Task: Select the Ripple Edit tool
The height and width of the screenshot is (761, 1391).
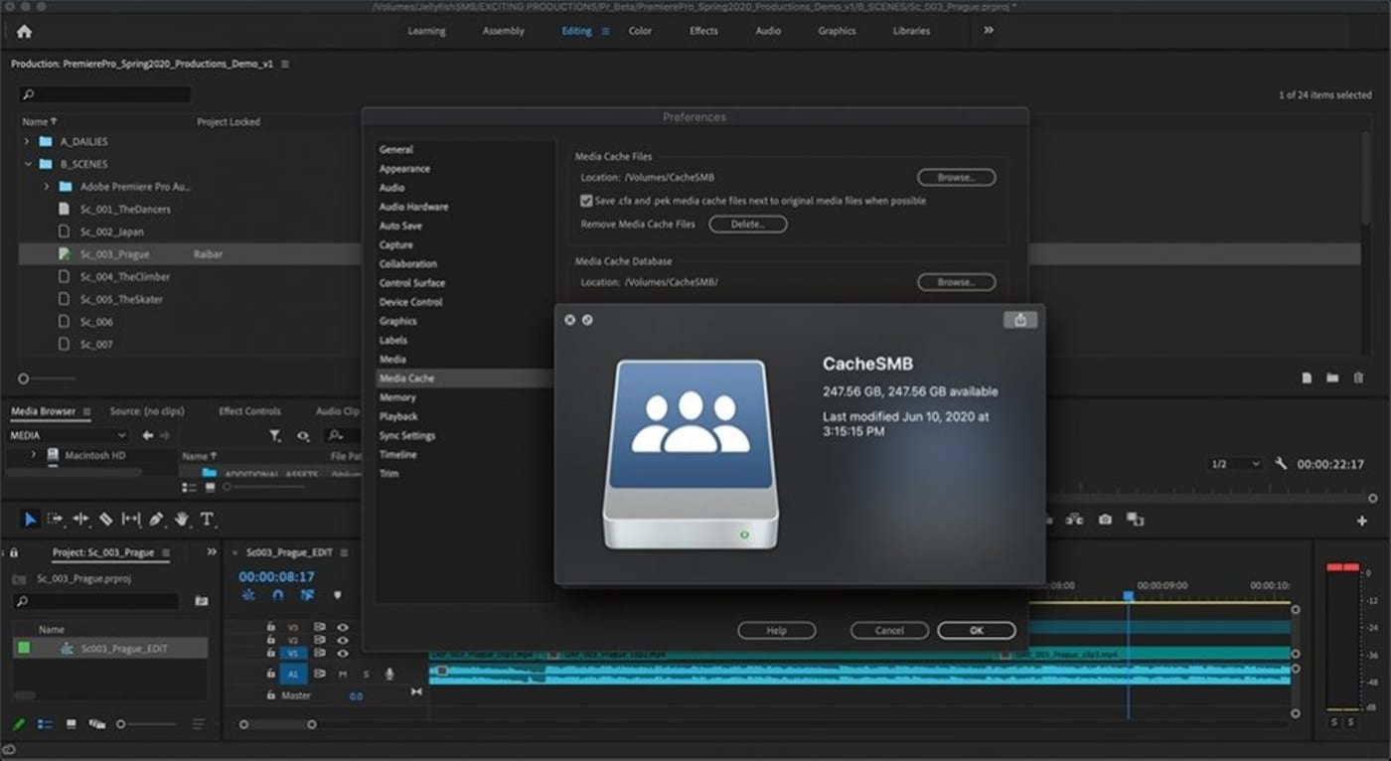Action: coord(80,519)
